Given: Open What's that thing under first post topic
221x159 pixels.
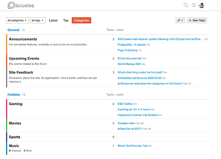Looking at the screenshot, I should pyautogui.click(x=140, y=72).
